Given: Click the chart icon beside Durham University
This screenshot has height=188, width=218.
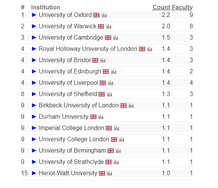Looking at the screenshot, I should [101, 117].
